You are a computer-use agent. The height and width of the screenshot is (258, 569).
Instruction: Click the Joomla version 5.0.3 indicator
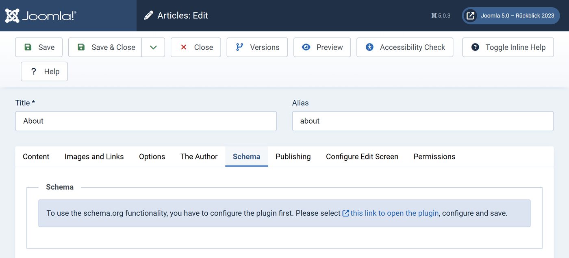coord(441,16)
